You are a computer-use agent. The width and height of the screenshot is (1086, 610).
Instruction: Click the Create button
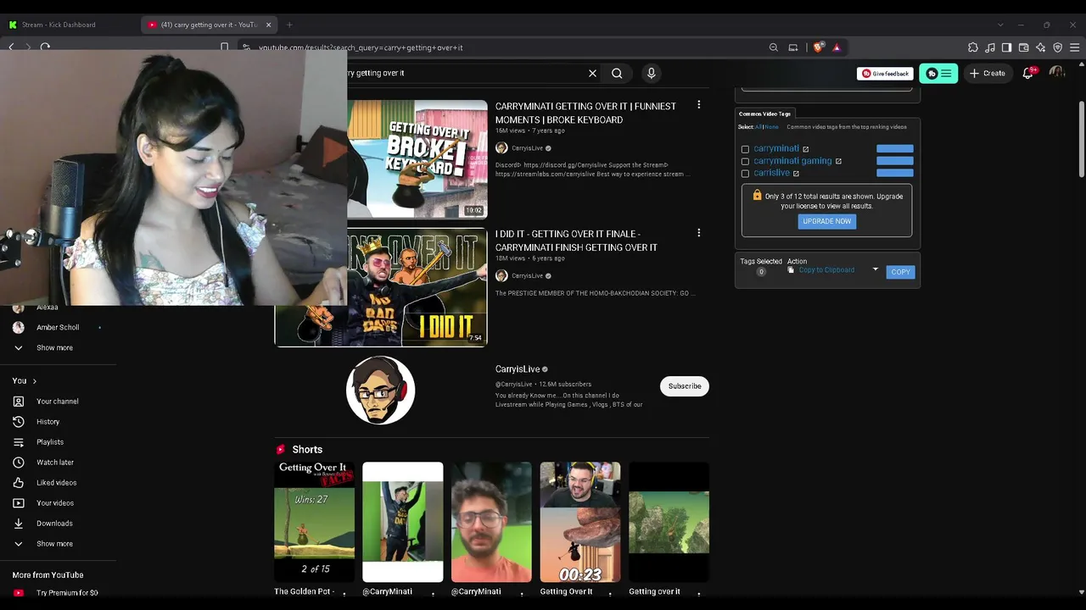pyautogui.click(x=988, y=74)
